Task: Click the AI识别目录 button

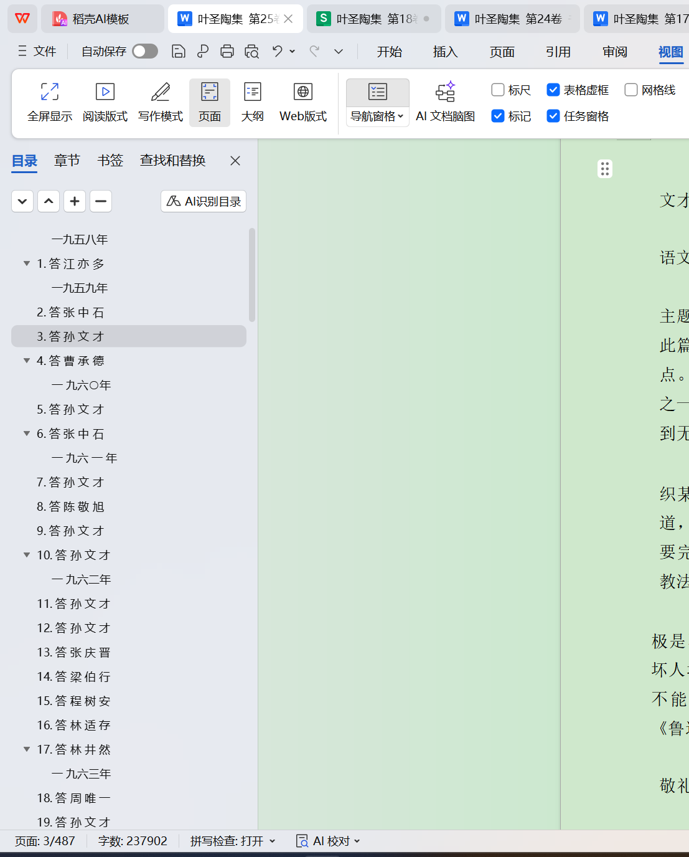Action: pos(204,201)
